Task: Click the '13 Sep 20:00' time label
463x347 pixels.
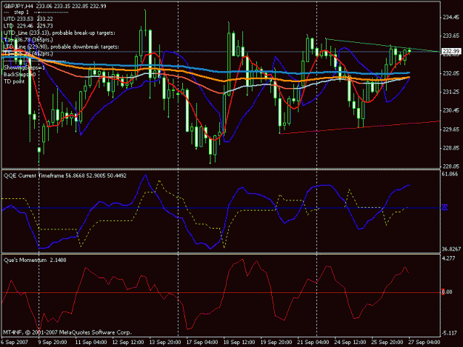Action: 165,343
